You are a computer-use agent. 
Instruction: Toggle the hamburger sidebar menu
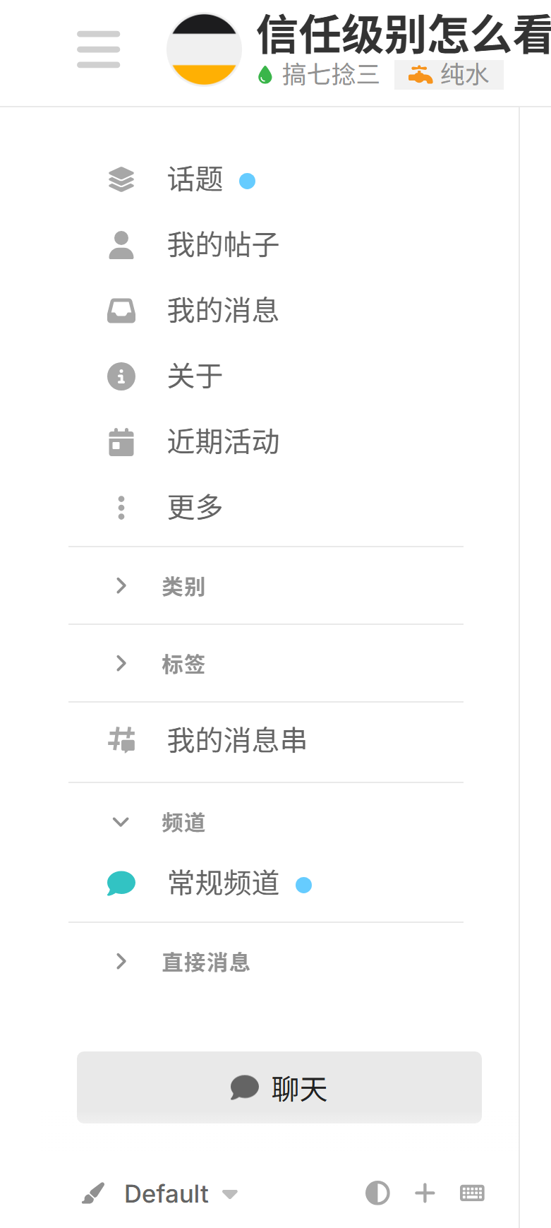click(x=98, y=49)
